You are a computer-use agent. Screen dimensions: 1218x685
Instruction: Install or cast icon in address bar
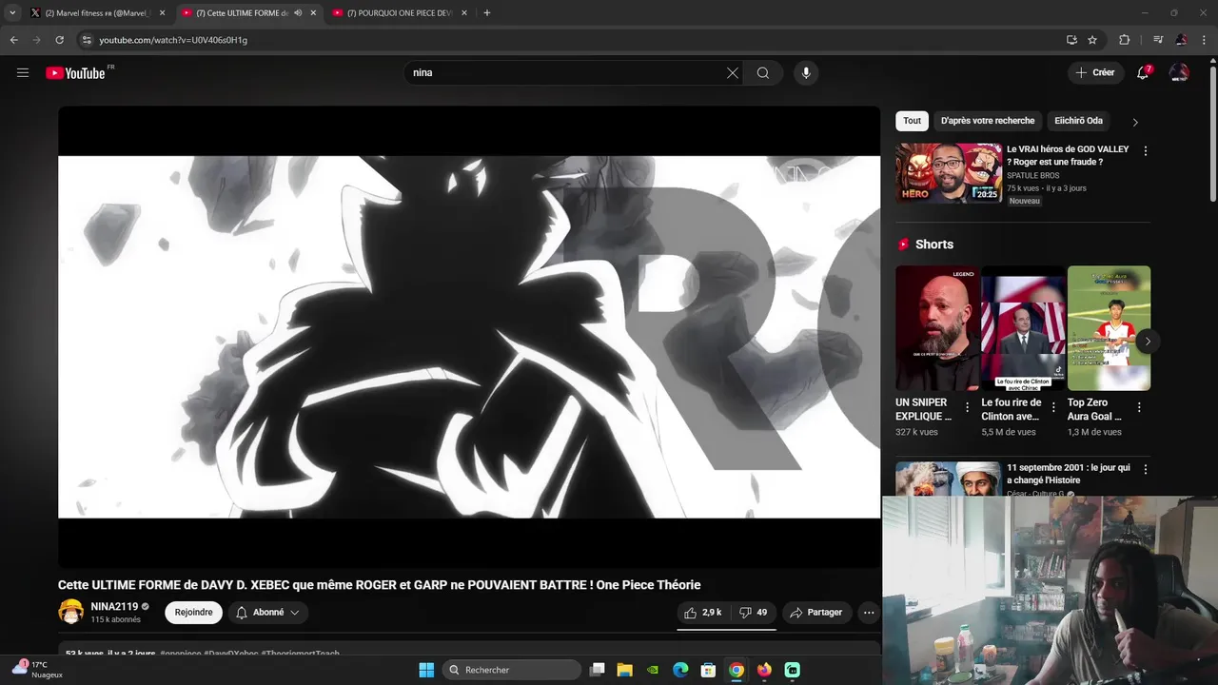[x=1071, y=40]
